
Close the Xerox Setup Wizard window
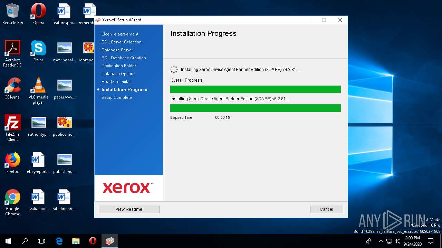point(340,20)
